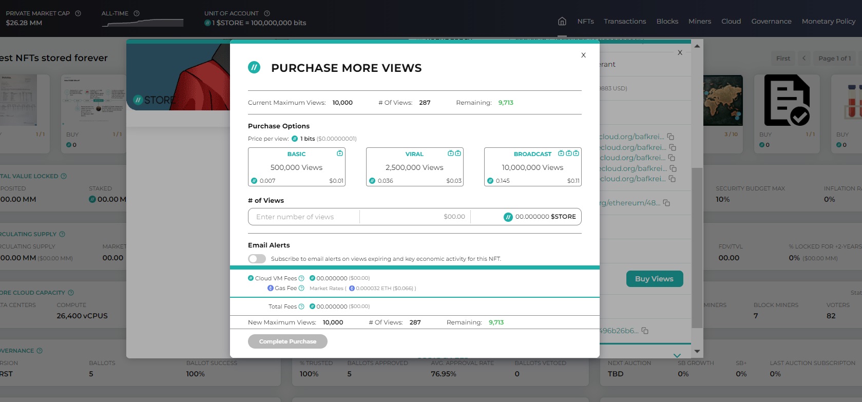862x402 pixels.
Task: Open the Monetary Policy menu item
Action: coord(829,21)
